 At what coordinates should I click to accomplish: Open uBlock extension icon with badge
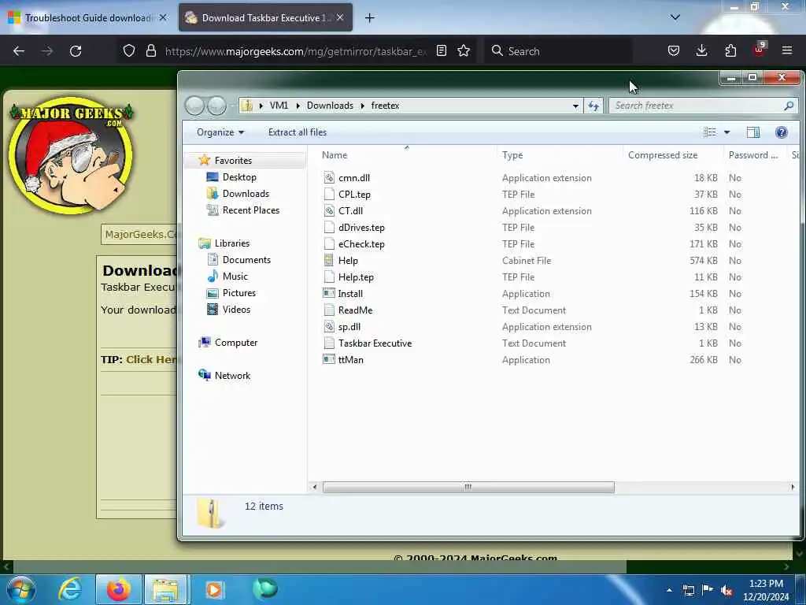(x=760, y=50)
